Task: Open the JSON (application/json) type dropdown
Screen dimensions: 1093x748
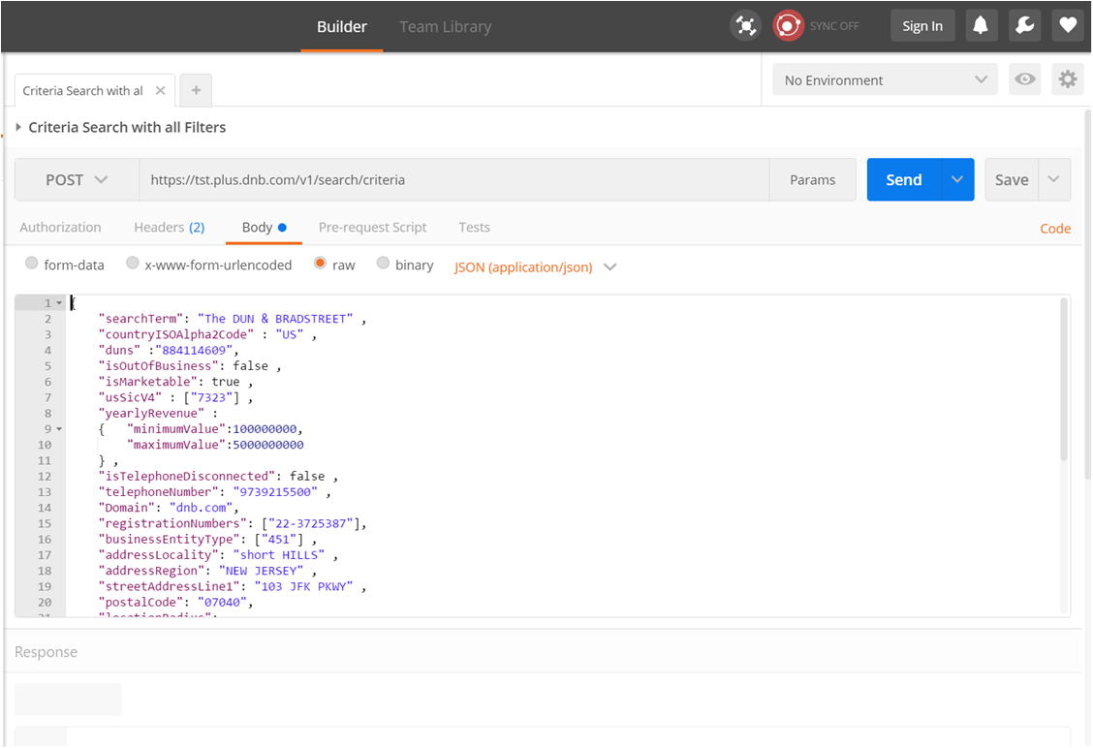Action: 535,267
